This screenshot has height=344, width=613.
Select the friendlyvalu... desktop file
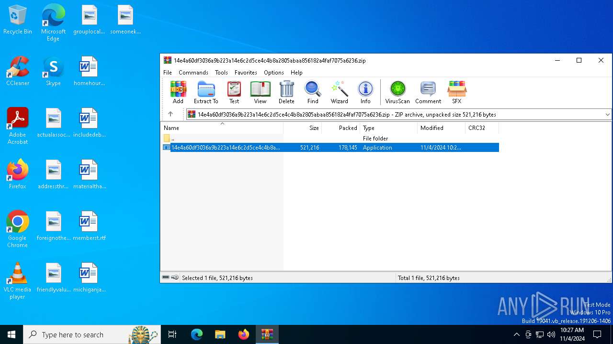pos(54,278)
